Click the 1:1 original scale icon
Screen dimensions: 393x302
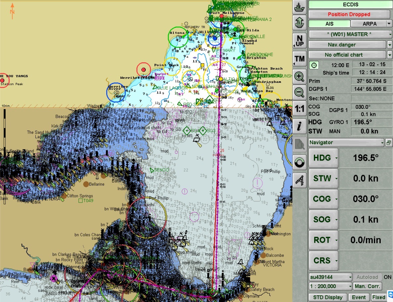coord(299,108)
